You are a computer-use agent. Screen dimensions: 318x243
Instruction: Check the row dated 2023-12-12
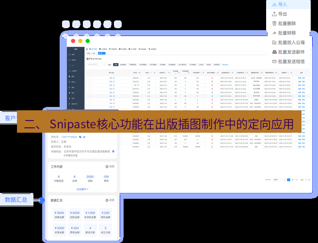pos(89,92)
